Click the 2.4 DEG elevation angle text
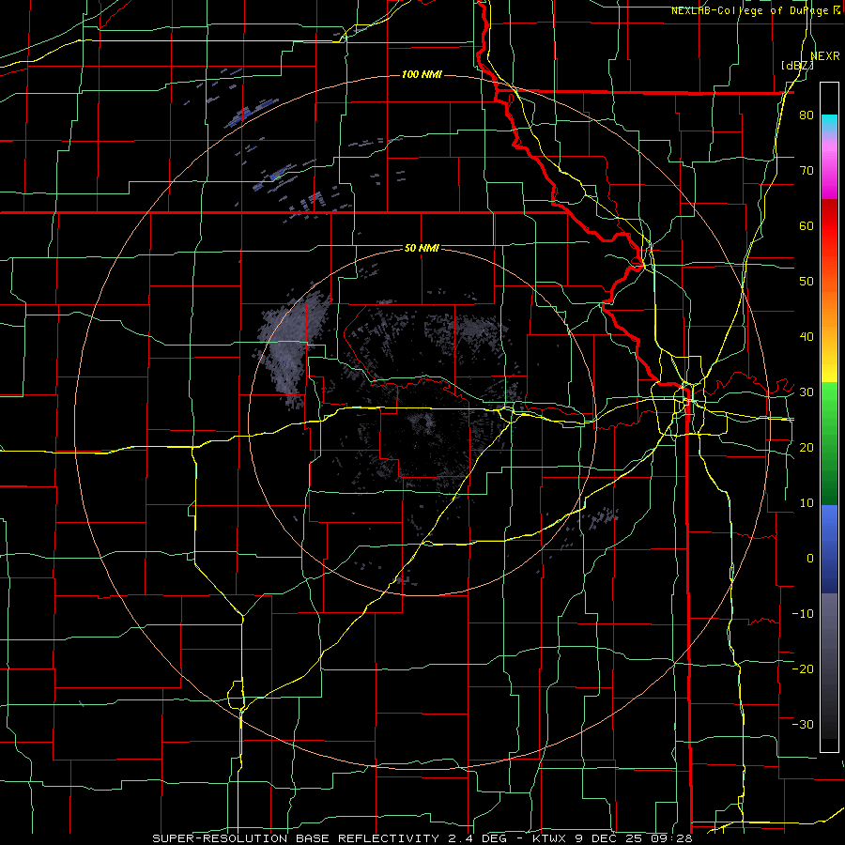Viewport: 845px width, 845px height. click(x=479, y=838)
